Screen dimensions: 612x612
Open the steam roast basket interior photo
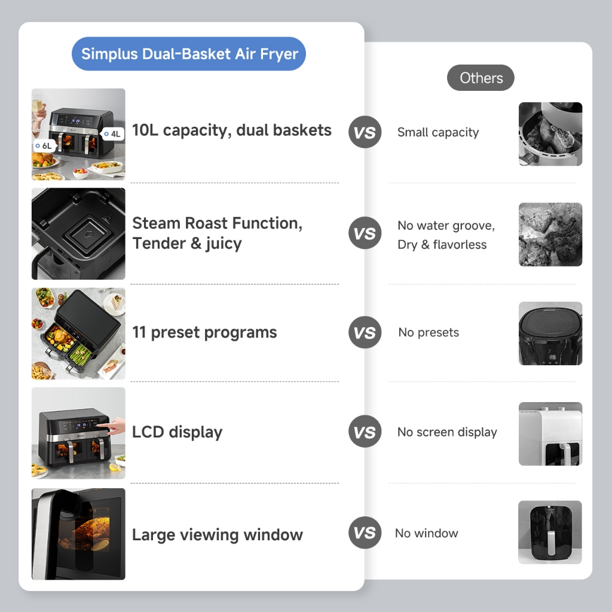pyautogui.click(x=78, y=234)
